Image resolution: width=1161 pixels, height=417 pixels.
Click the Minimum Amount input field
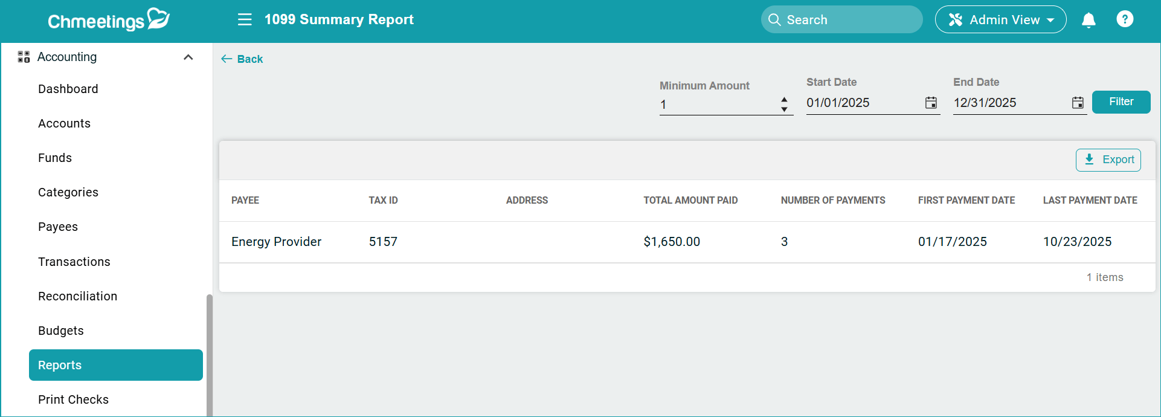[x=718, y=105]
